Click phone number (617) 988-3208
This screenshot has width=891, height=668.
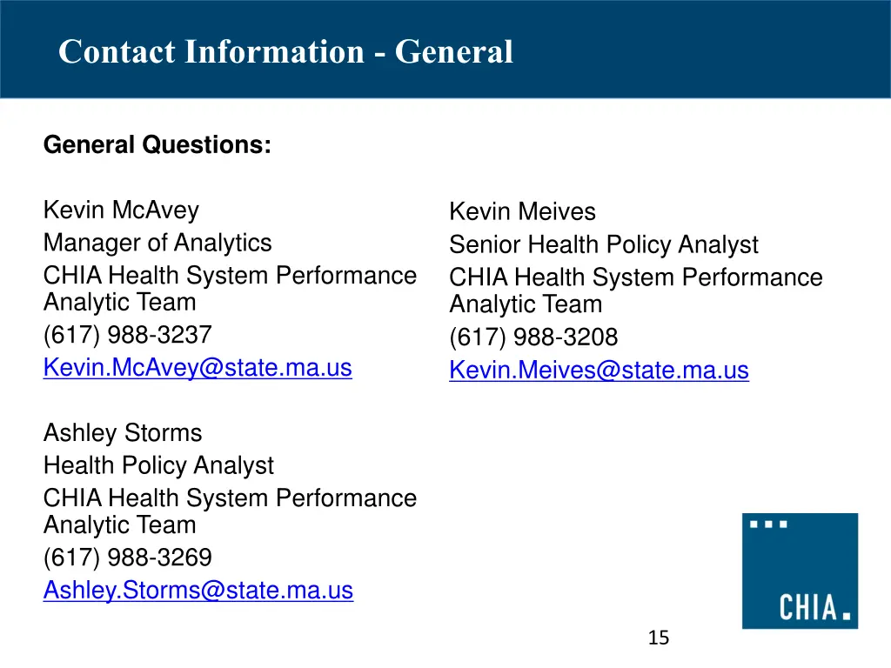click(533, 337)
